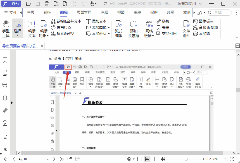Screen dimensions: 240x163
Task: Open 音频&视频 insertion tool
Action: pos(206,27)
